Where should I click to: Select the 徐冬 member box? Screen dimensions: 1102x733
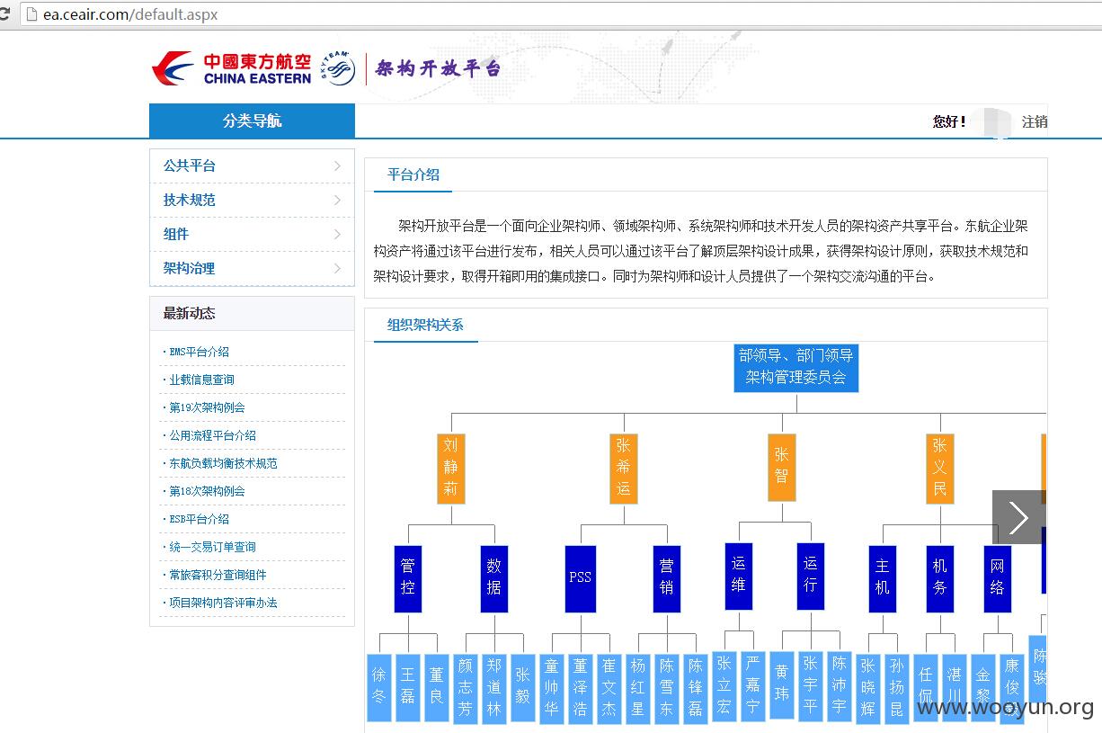click(379, 687)
